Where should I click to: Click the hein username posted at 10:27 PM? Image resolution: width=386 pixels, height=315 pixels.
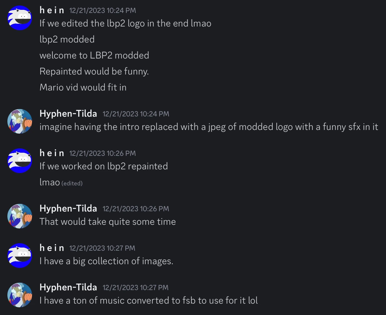pyautogui.click(x=52, y=248)
